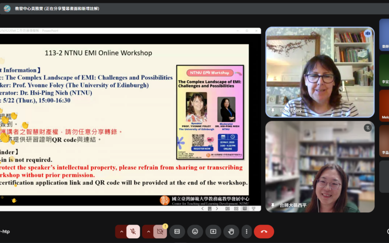389x243 pixels.
Task: Click the 22 MAY 2025 date box on poster
Action: [x=228, y=142]
